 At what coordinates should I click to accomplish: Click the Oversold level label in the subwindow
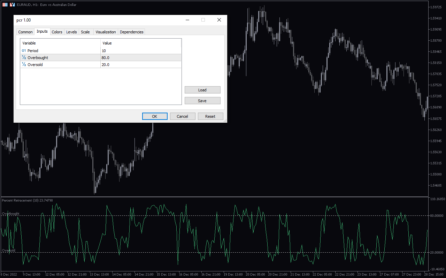click(x=9, y=250)
